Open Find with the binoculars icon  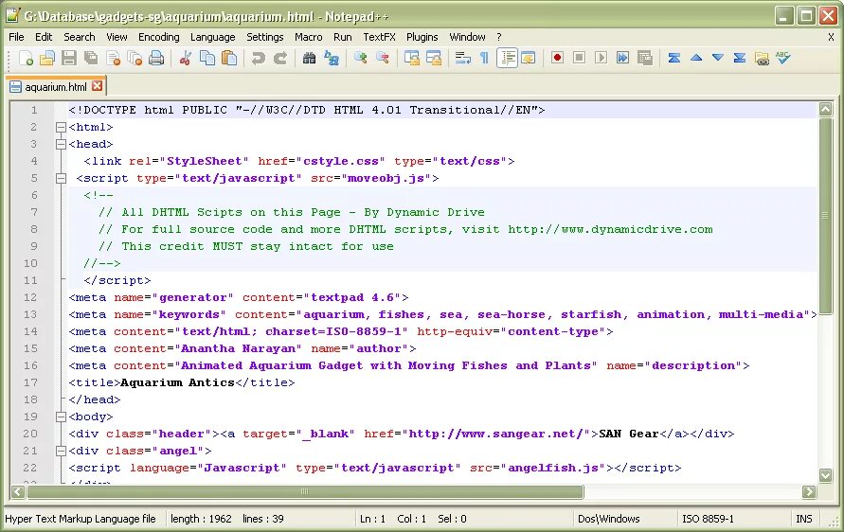coord(309,58)
